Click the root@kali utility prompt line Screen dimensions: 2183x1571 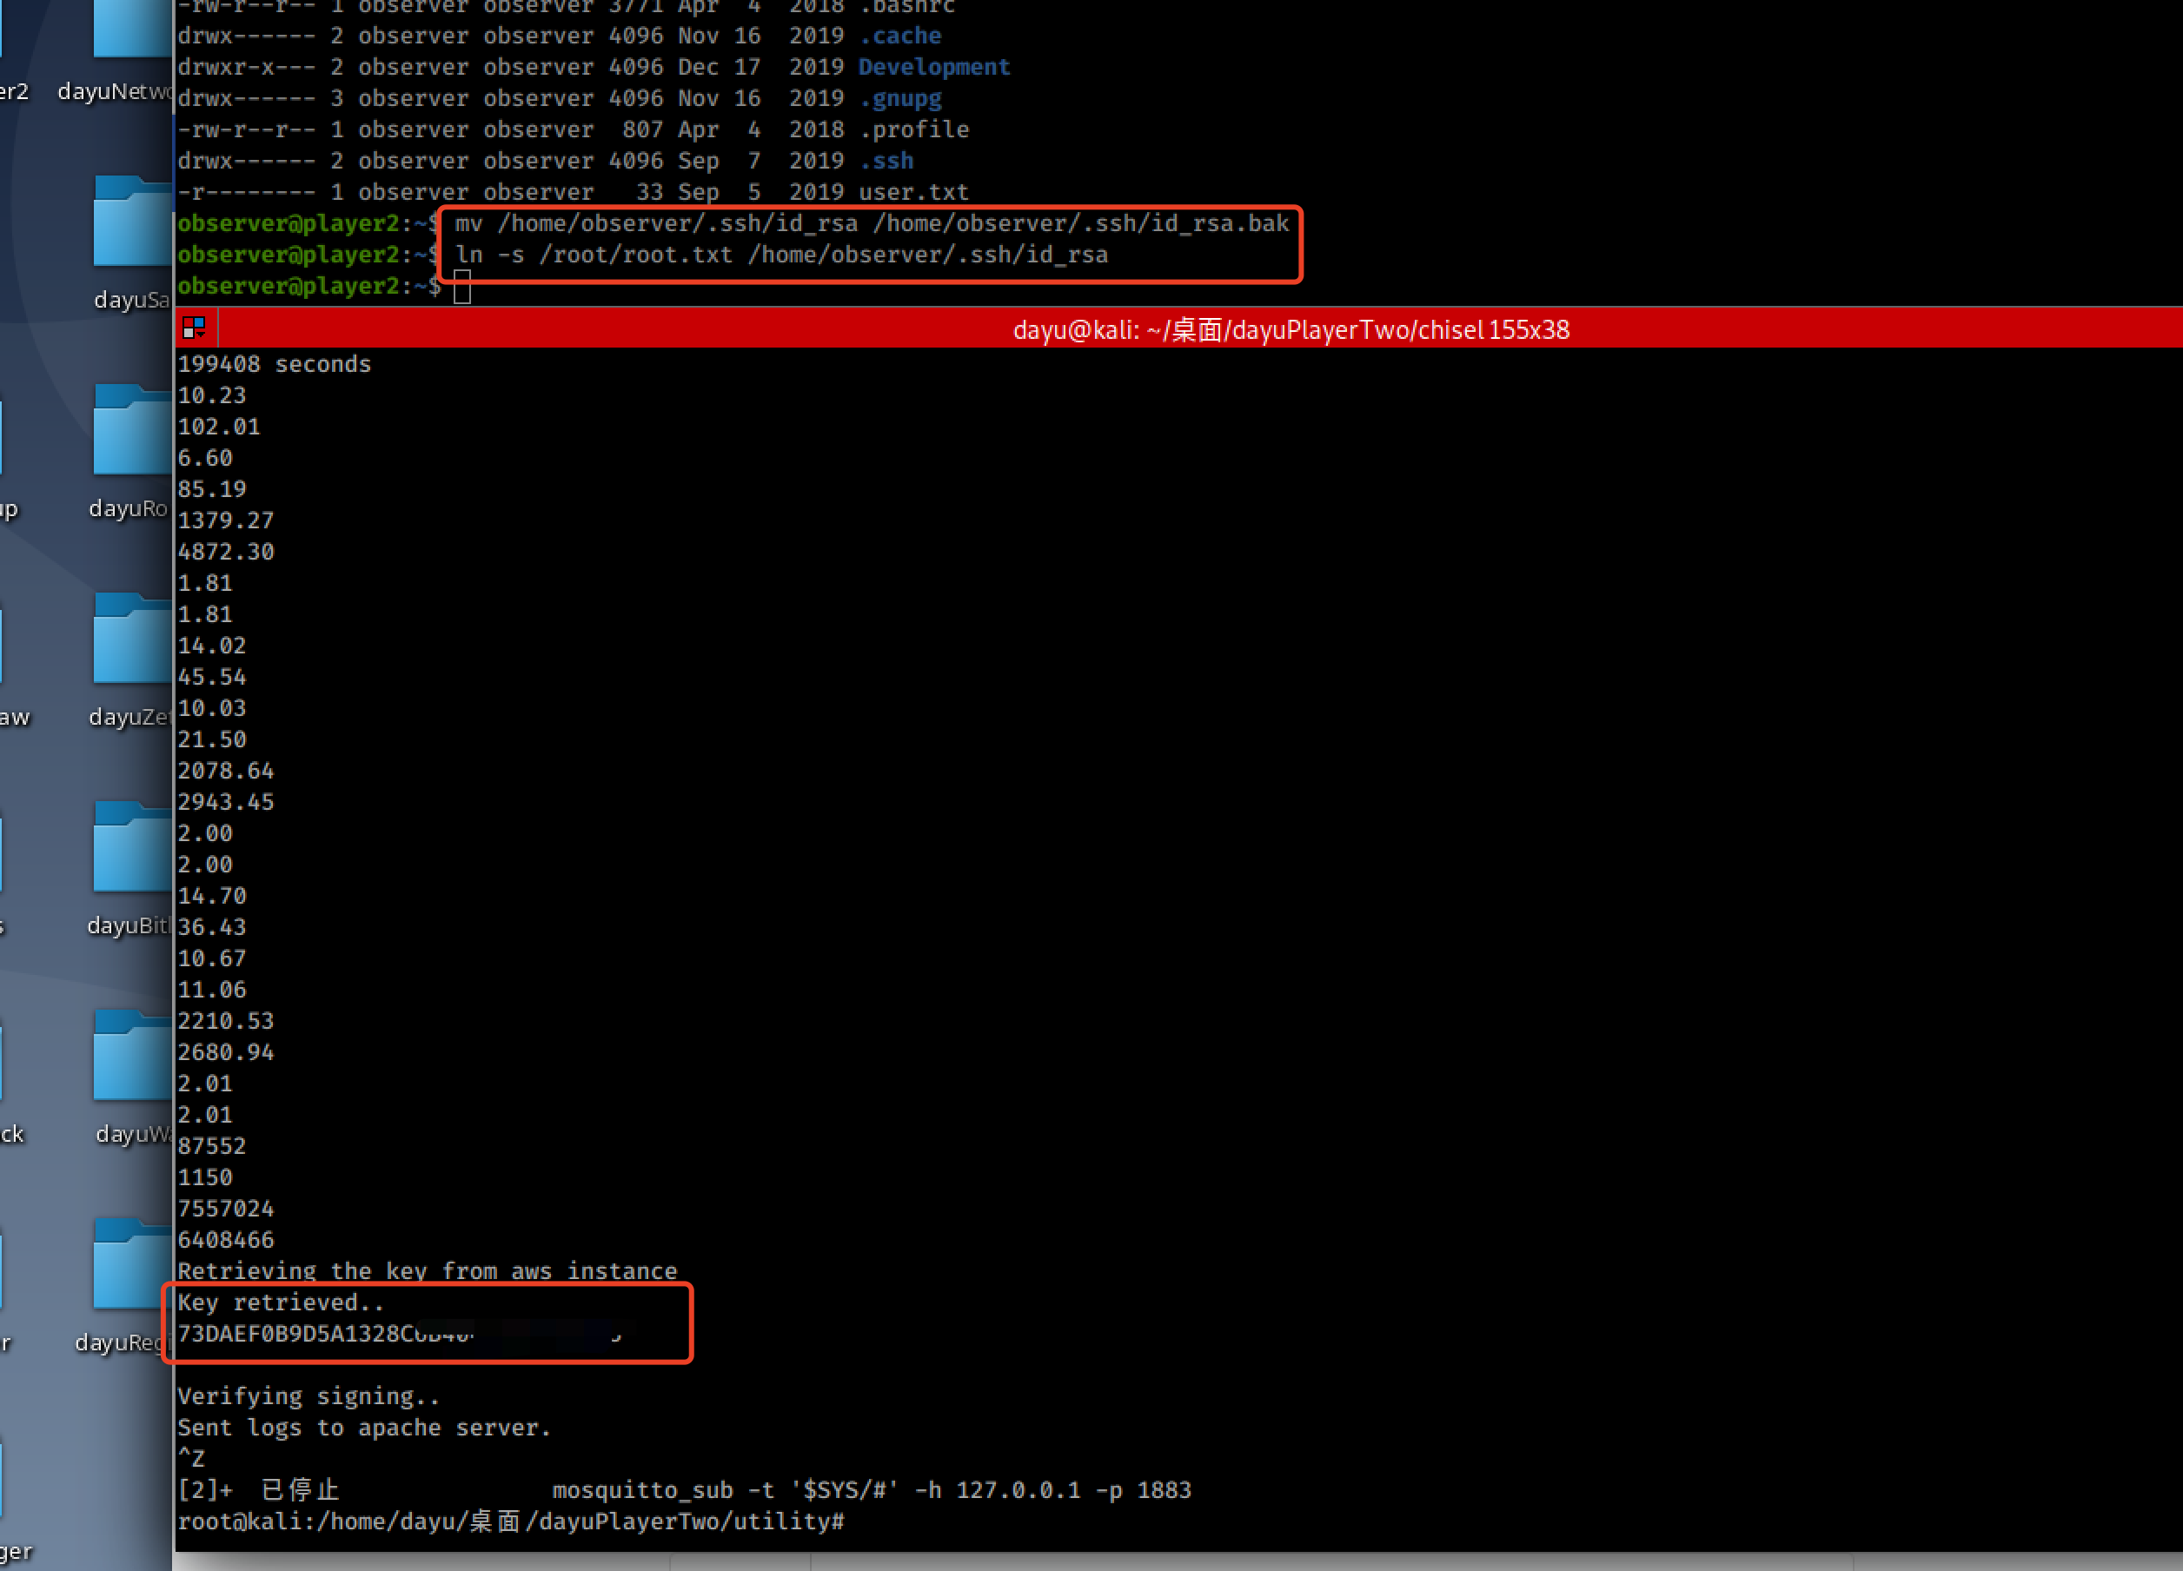coord(510,1521)
